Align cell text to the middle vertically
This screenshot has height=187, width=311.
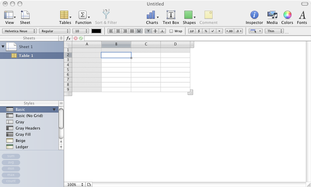coord(155,31)
